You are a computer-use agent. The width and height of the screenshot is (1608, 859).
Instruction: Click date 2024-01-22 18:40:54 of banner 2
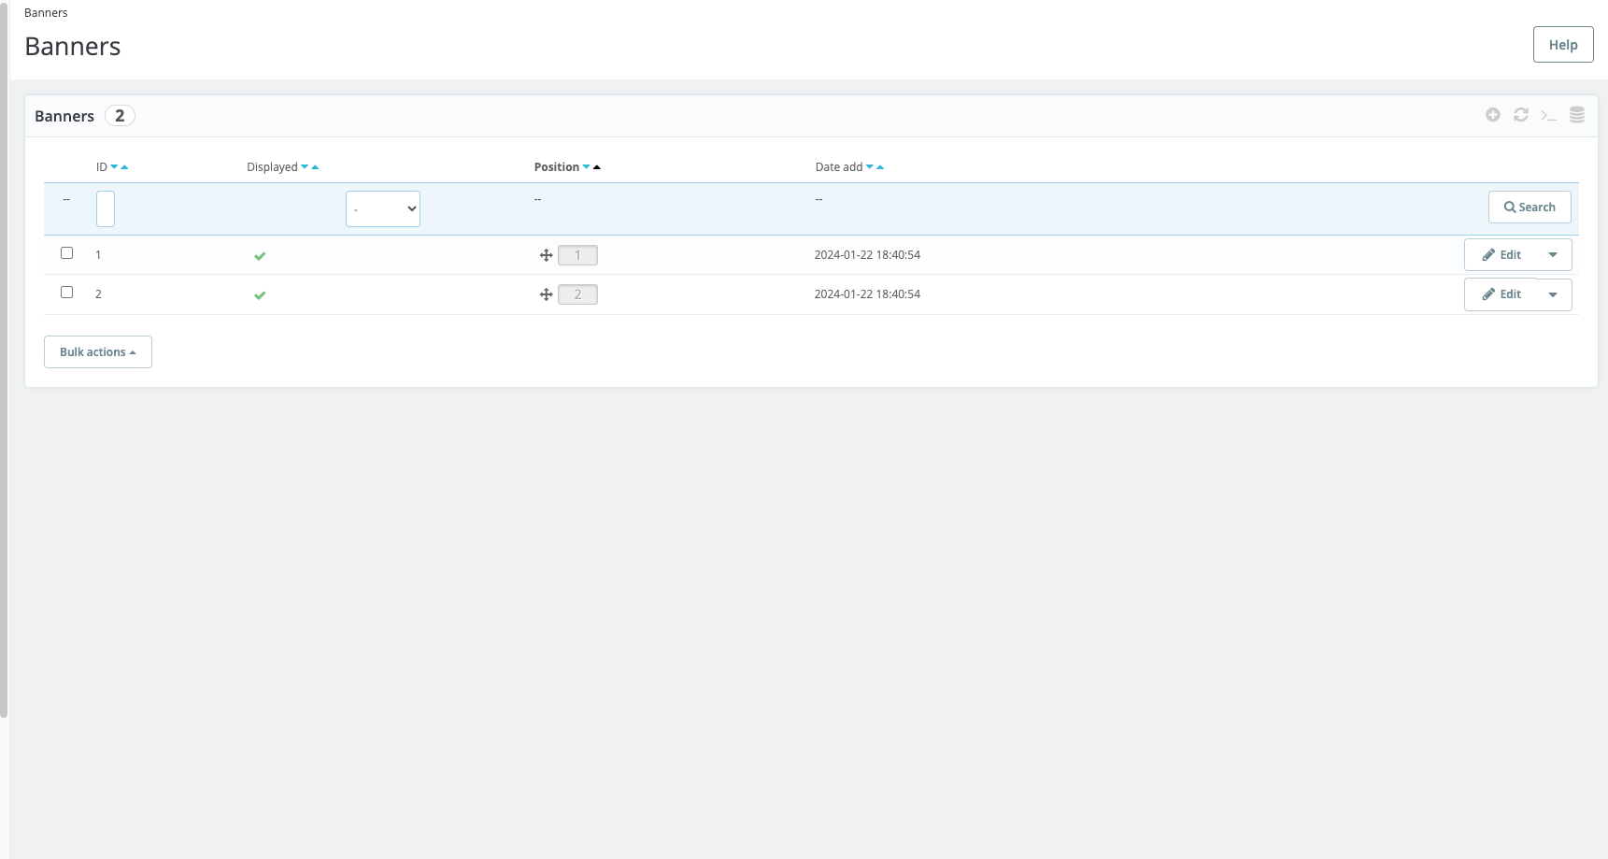(867, 294)
